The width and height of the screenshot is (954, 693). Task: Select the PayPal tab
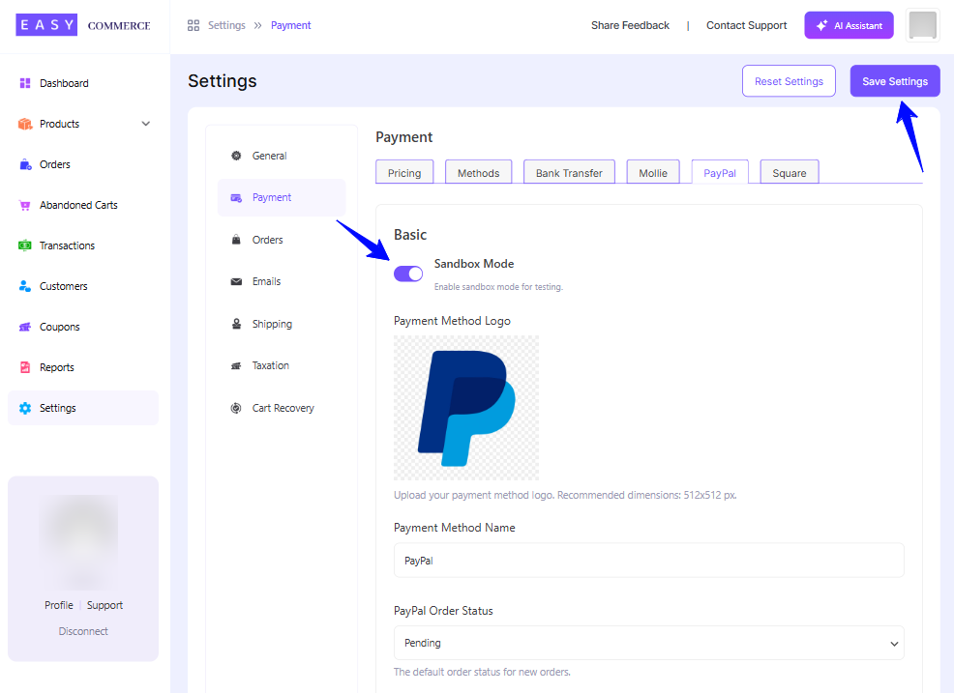pos(720,173)
